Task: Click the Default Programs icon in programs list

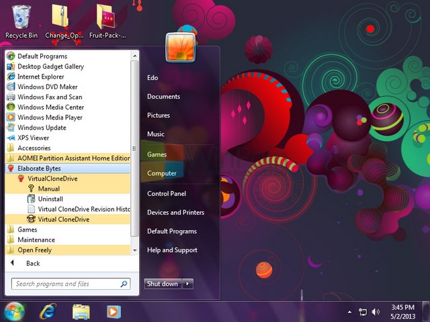Action: click(11, 56)
